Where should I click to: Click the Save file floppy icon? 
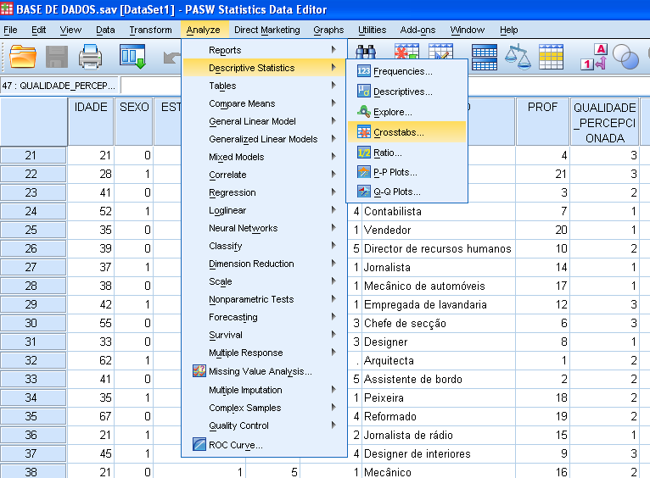(x=56, y=57)
